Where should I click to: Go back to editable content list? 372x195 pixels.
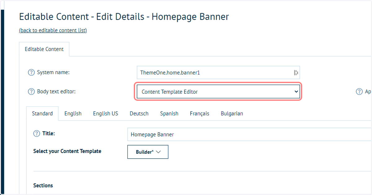point(53,30)
